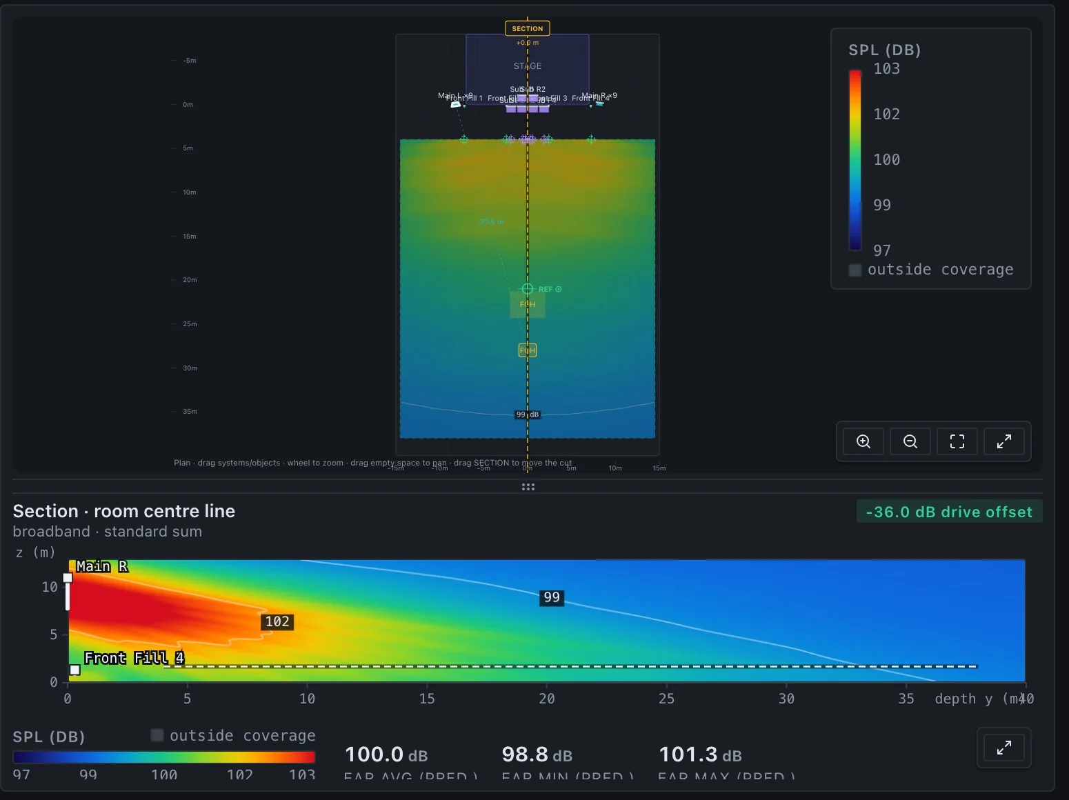Viewport: 1069px width, 800px height.
Task: Click the Front Fill 4 section handle
Action: [74, 670]
